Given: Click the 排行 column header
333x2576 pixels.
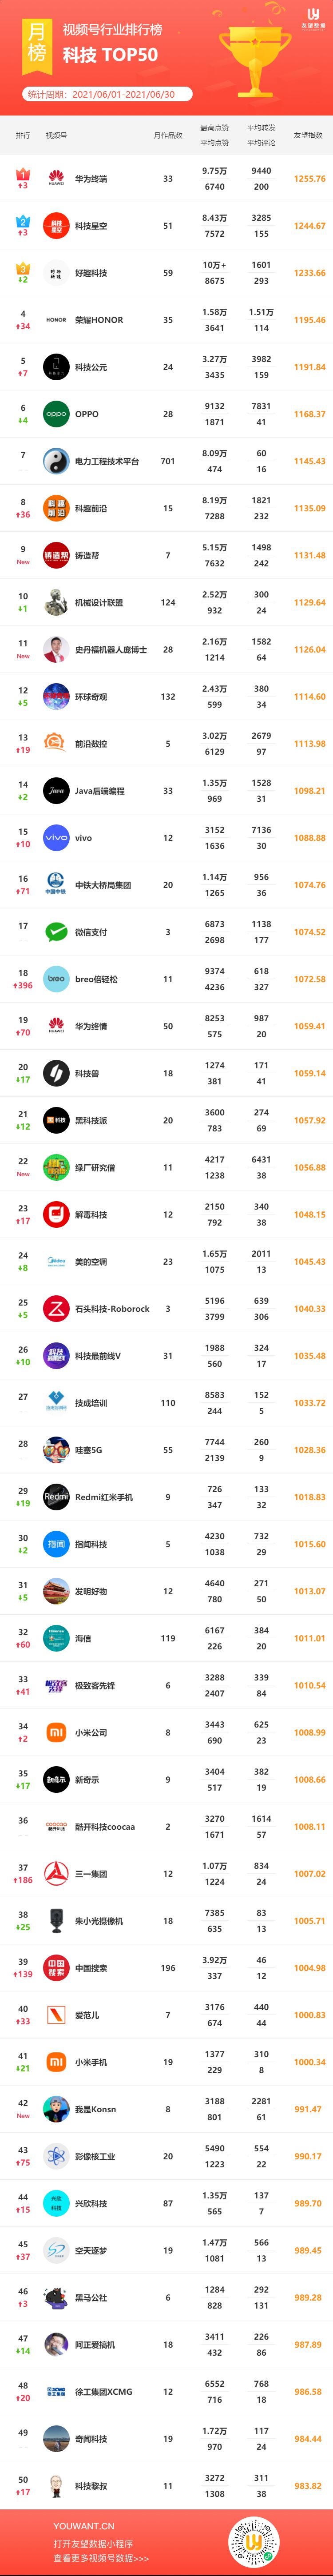Looking at the screenshot, I should pos(23,135).
